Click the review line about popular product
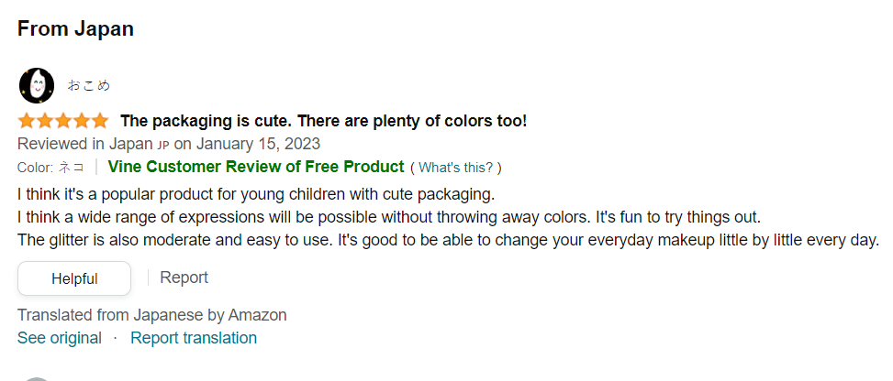Image resolution: width=893 pixels, height=381 pixels. point(256,194)
